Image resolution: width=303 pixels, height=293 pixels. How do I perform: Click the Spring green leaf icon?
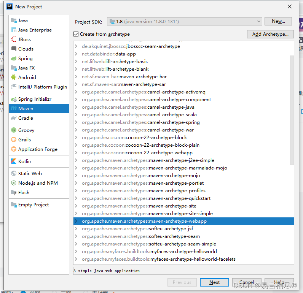14,58
